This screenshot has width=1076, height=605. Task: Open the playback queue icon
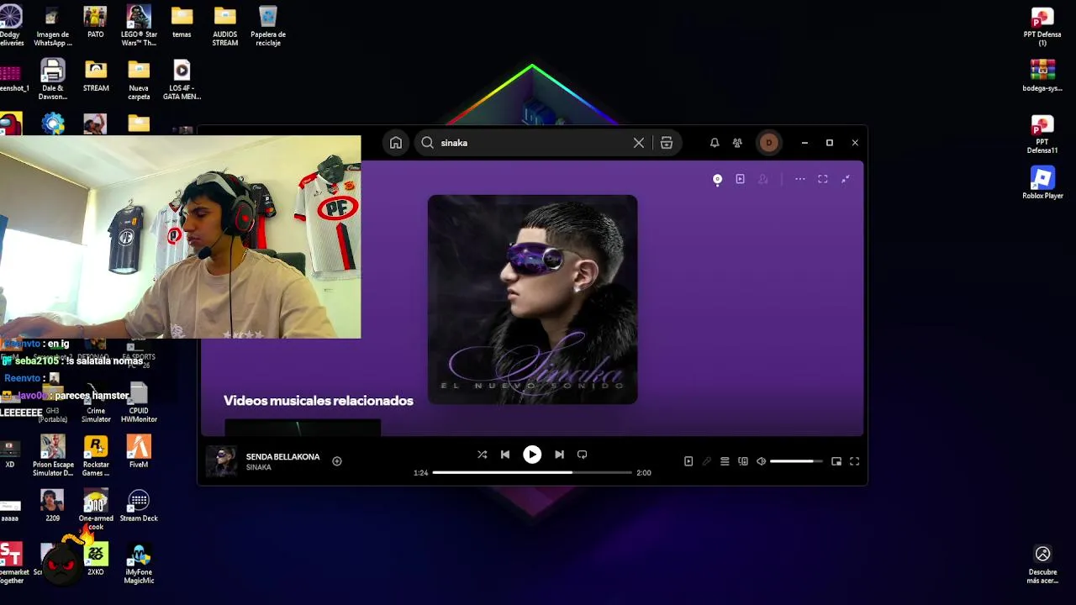(x=725, y=461)
